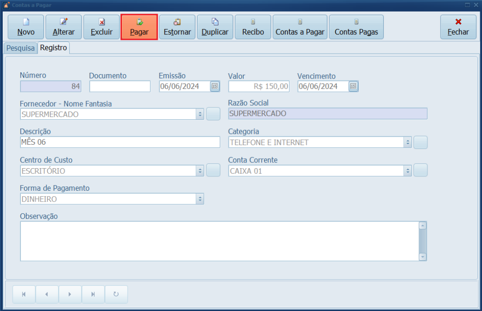
Task: Open the Vencimento date calendar picker
Action: tap(354, 86)
